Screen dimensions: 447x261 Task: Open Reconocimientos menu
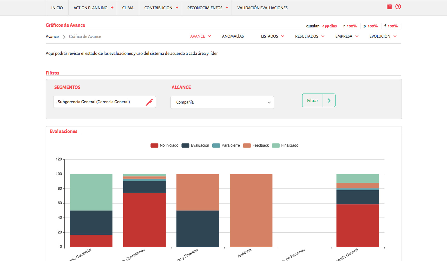tap(205, 8)
